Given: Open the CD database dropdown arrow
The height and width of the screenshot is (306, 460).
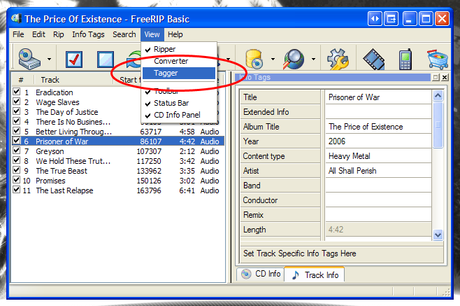Looking at the screenshot, I should click(x=273, y=59).
